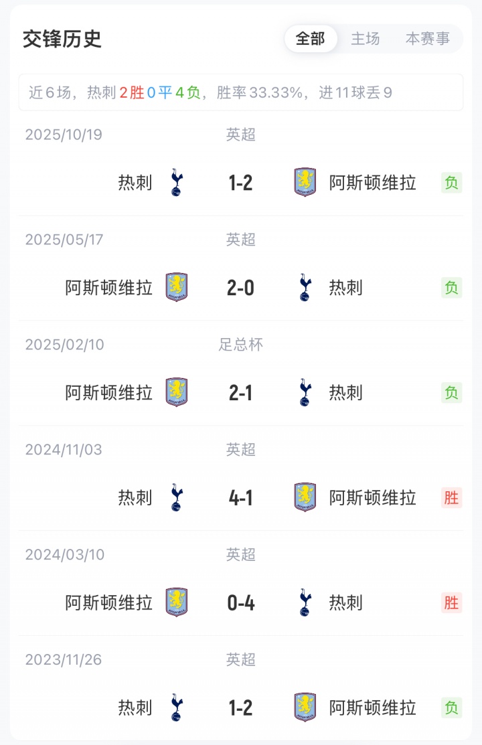Click the red 胜 badge on 2024/11/03
482x745 pixels.
pyautogui.click(x=451, y=497)
